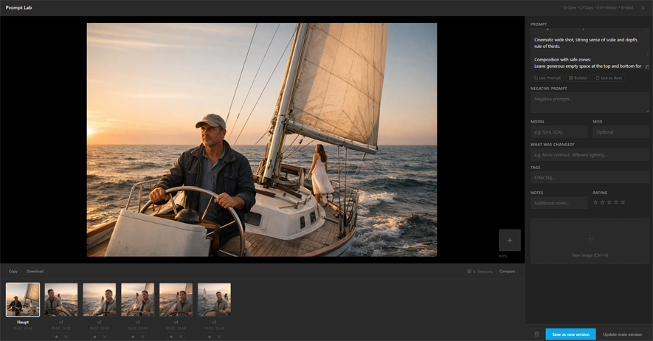Click the New Image drop area

(590, 242)
